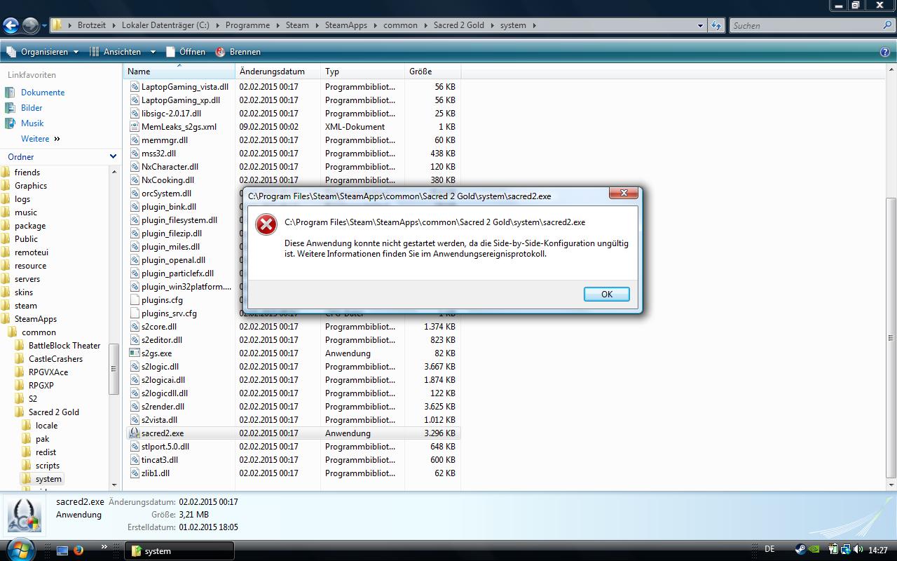Select the MemLeaks_s2gs.xml file icon
This screenshot has width=897, height=561.
point(135,127)
